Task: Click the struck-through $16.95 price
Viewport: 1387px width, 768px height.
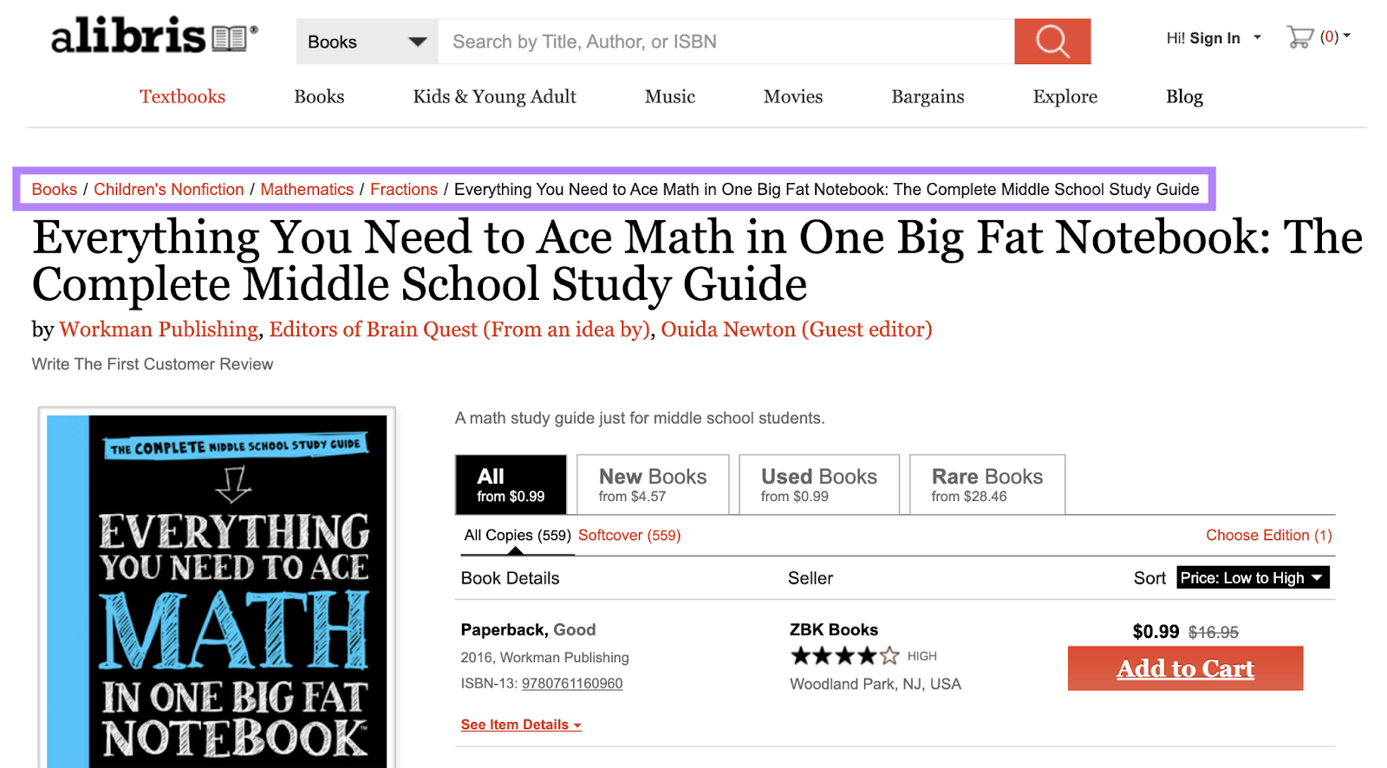Action: click(1213, 633)
